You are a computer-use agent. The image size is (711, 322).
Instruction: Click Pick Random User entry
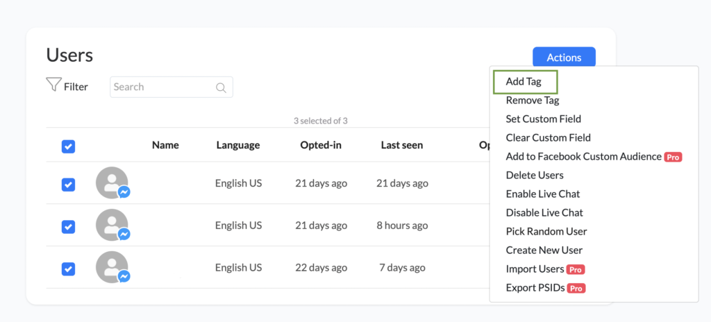tap(546, 231)
